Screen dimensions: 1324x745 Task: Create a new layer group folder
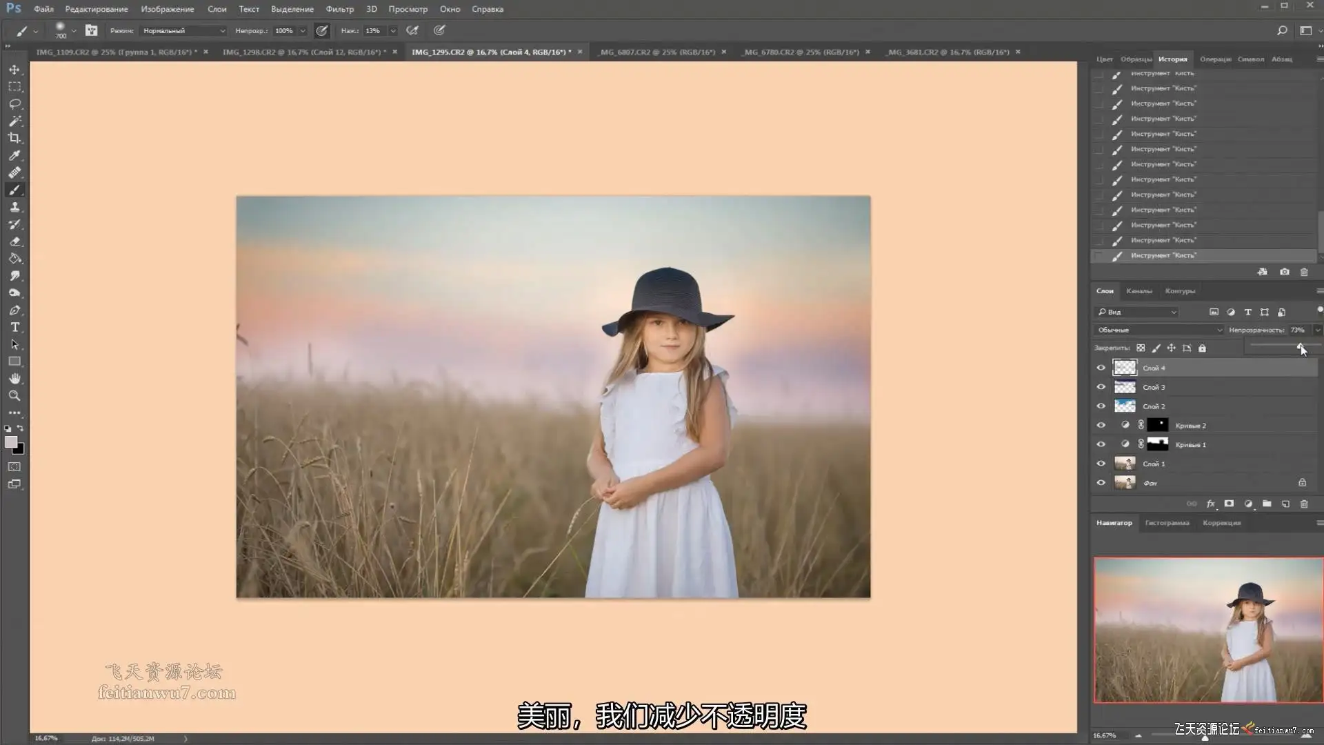click(1267, 504)
